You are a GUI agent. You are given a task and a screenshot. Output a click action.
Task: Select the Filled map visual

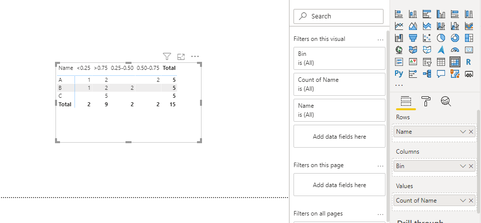[x=413, y=49]
